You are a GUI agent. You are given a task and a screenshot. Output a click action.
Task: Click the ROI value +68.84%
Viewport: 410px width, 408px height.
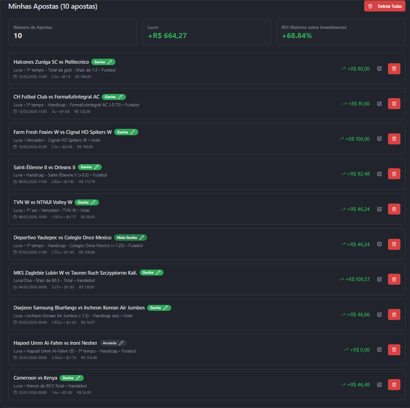297,36
